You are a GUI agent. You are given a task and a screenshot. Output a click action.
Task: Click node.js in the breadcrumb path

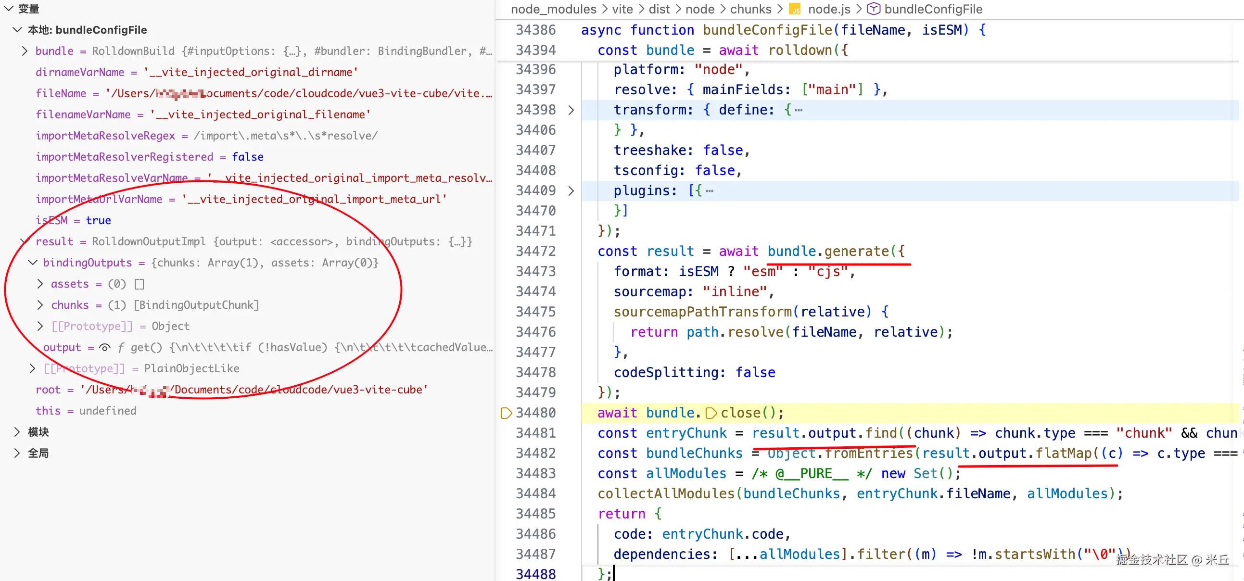829,9
